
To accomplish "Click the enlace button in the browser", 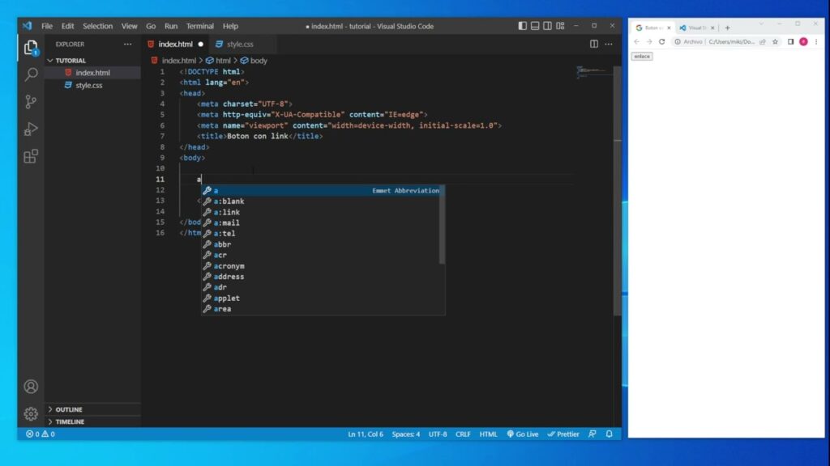I will point(642,57).
